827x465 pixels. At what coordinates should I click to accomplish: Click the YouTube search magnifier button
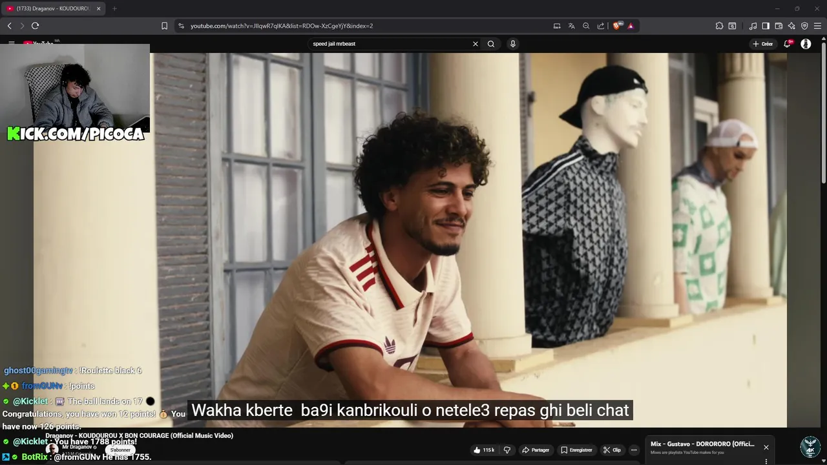[x=491, y=44]
